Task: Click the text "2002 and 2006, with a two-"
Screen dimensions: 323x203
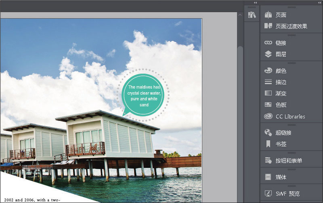Action: click(x=32, y=200)
